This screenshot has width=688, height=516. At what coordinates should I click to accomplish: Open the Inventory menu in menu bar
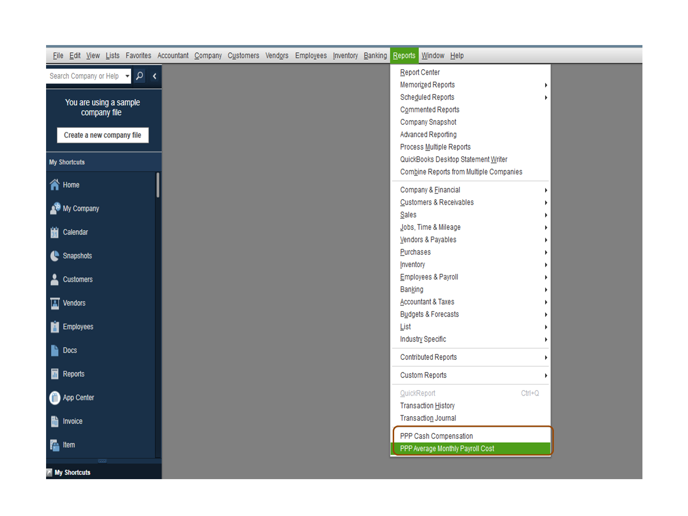(x=345, y=55)
